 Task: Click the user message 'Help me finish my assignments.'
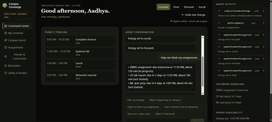pos(180,58)
